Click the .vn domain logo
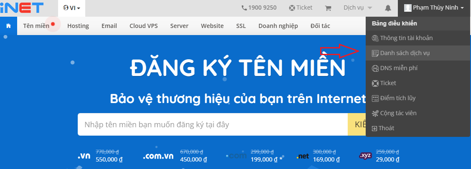Screen dimensions: 471x169 click(84, 156)
